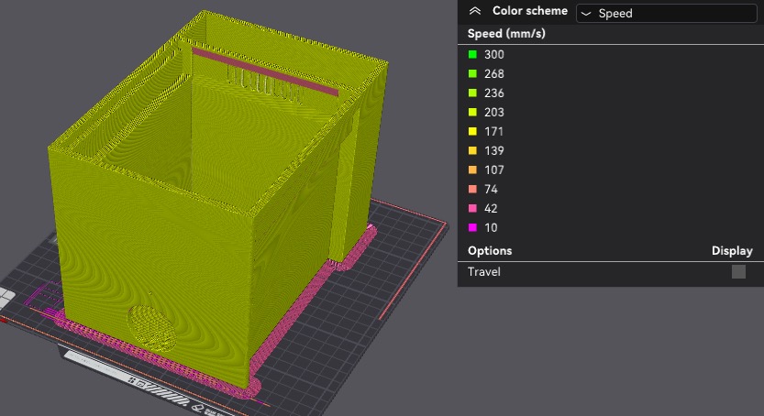
Task: Click the 171 mm/s yellow swatch
Action: pos(472,131)
